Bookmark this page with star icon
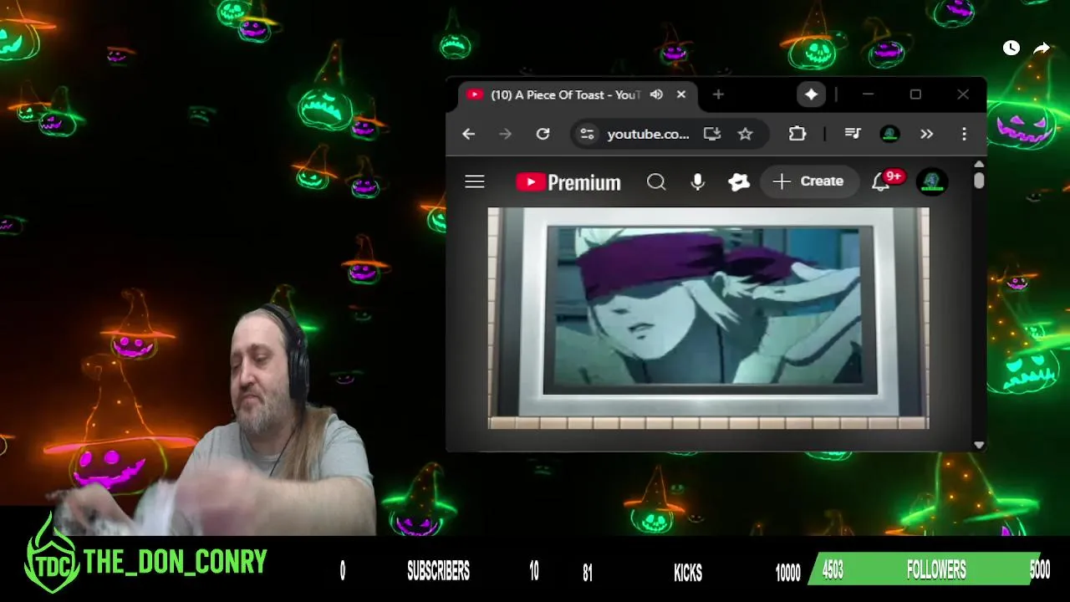 click(x=745, y=134)
